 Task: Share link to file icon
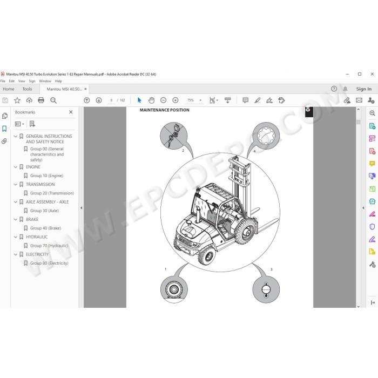tap(347, 100)
